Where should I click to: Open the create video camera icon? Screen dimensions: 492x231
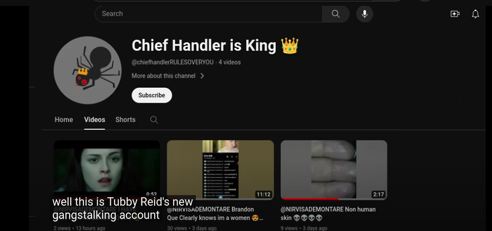[x=455, y=14]
